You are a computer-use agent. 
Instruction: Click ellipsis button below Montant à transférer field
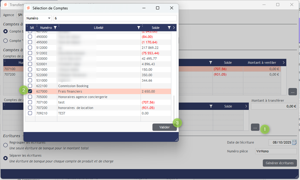pos(255,127)
